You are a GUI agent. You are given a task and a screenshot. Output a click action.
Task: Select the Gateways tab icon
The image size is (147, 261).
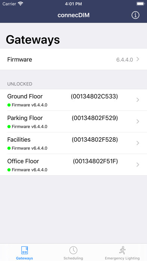pos(24,250)
